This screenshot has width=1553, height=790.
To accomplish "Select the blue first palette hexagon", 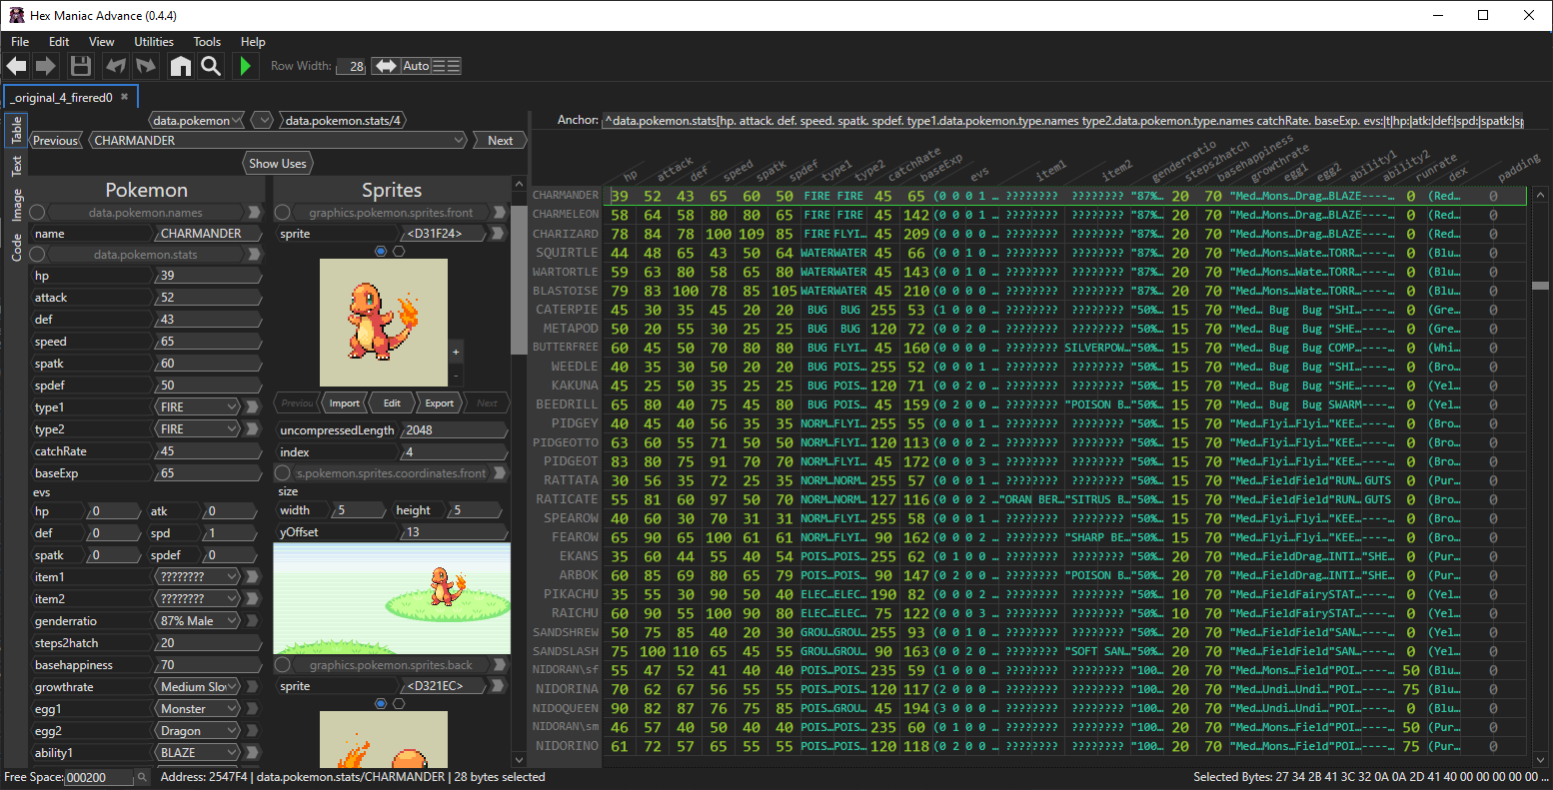I will tap(381, 252).
